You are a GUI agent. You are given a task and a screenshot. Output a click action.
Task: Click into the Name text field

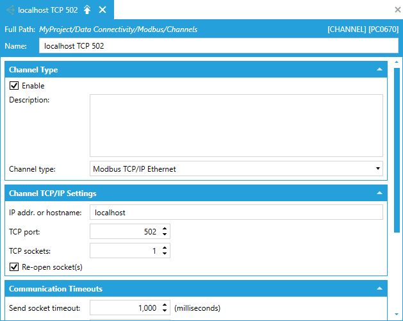[211, 46]
